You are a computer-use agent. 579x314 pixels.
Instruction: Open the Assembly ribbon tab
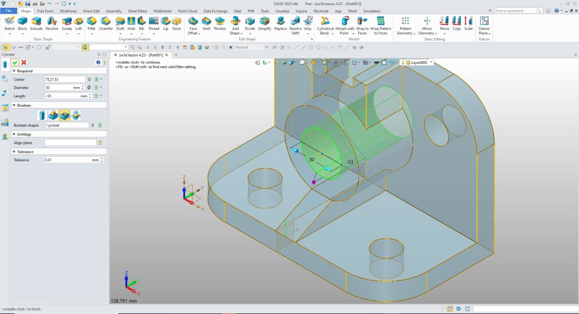[114, 11]
